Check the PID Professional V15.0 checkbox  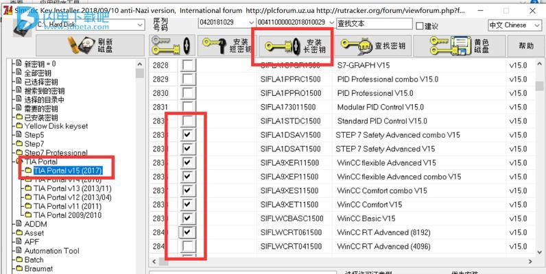pyautogui.click(x=188, y=93)
